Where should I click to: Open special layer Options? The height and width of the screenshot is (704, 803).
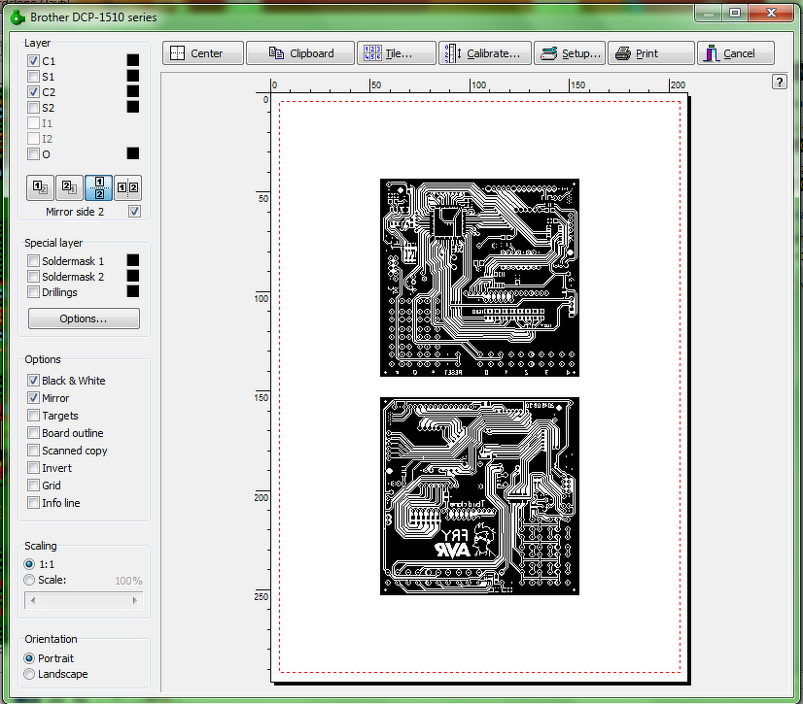[84, 318]
